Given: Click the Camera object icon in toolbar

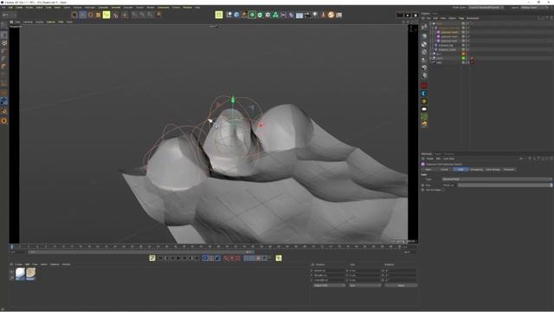Looking at the screenshot, I should pos(307,15).
